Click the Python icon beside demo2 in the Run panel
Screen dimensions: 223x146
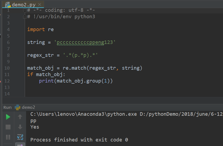(x=17, y=107)
